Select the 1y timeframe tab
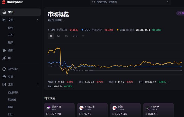The image size is (184, 117). click(x=83, y=36)
